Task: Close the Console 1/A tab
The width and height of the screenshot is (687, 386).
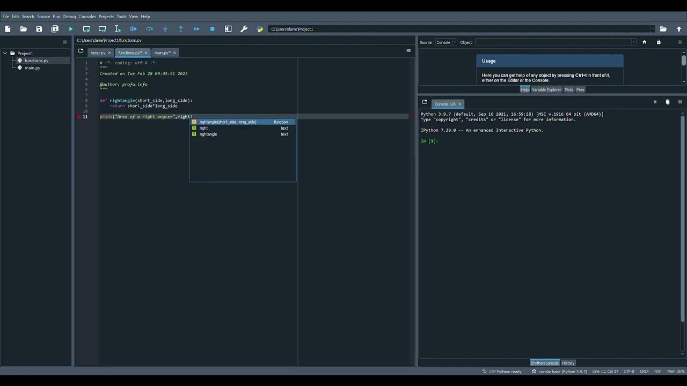Action: coord(459,104)
